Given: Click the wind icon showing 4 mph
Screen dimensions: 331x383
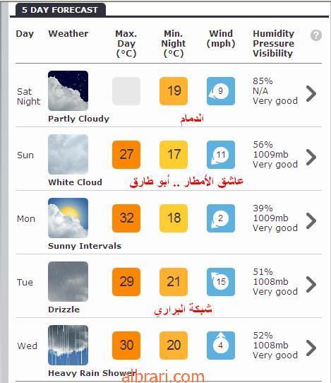Looking at the screenshot, I should coord(221,346).
